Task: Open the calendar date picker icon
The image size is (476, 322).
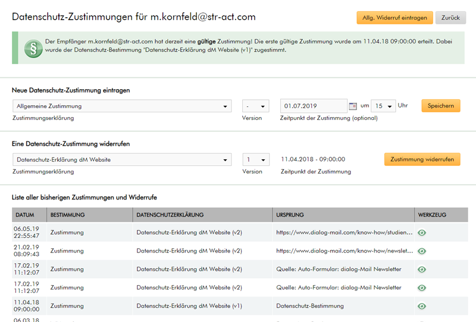Action: (353, 106)
